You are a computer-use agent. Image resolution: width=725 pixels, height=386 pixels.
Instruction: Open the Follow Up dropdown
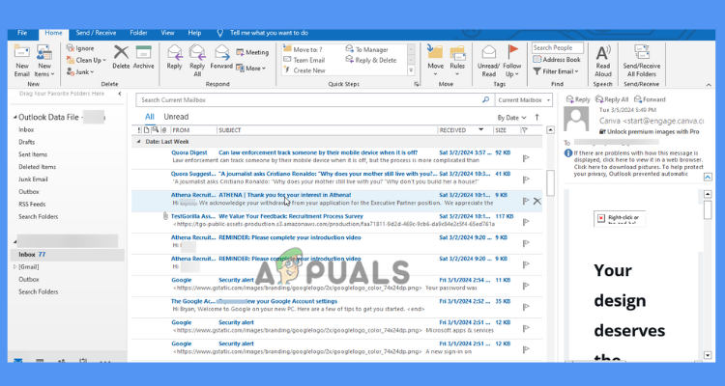(x=511, y=61)
